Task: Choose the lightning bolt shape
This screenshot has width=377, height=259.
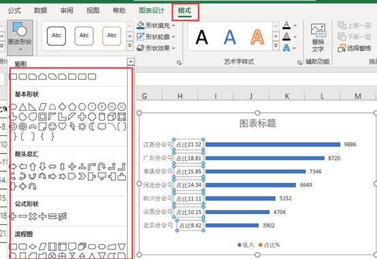Action: [x=72, y=126]
